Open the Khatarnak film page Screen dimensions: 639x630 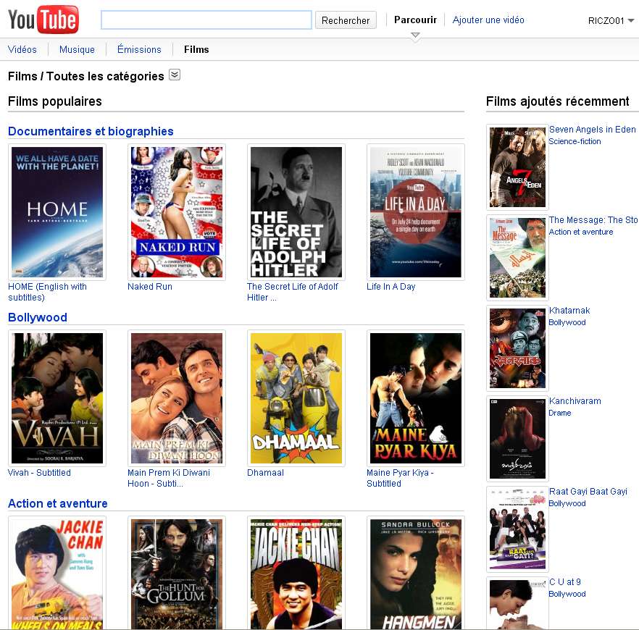[x=569, y=310]
